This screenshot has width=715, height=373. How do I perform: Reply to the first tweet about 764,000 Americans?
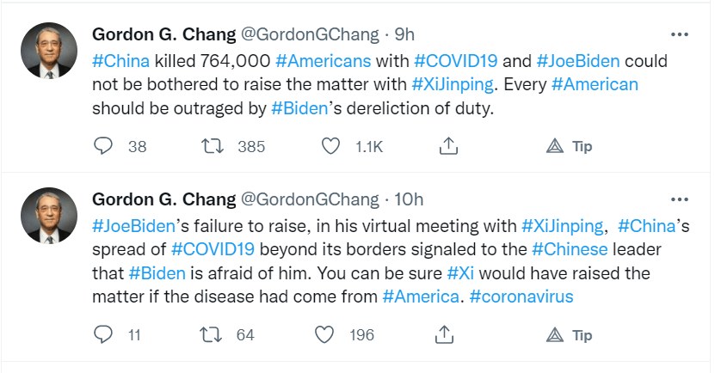103,147
